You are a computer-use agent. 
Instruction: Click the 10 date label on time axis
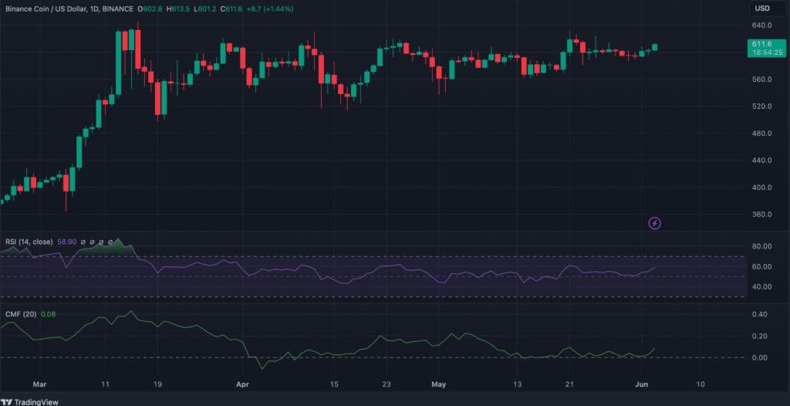pyautogui.click(x=701, y=384)
